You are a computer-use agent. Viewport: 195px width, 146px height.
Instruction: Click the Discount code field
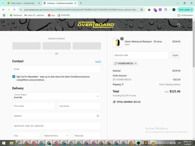[140, 55]
